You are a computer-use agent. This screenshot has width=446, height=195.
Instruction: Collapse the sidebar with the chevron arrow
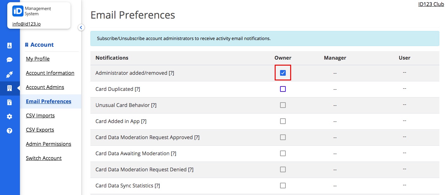pyautogui.click(x=81, y=27)
